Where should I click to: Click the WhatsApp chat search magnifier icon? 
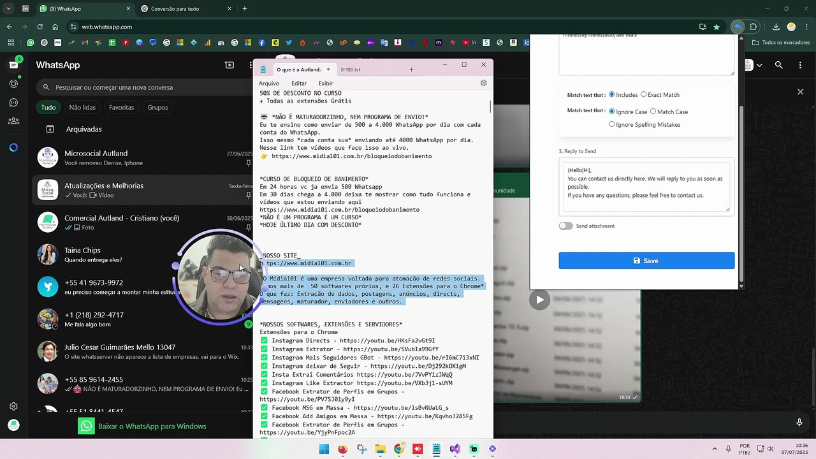coord(778,65)
